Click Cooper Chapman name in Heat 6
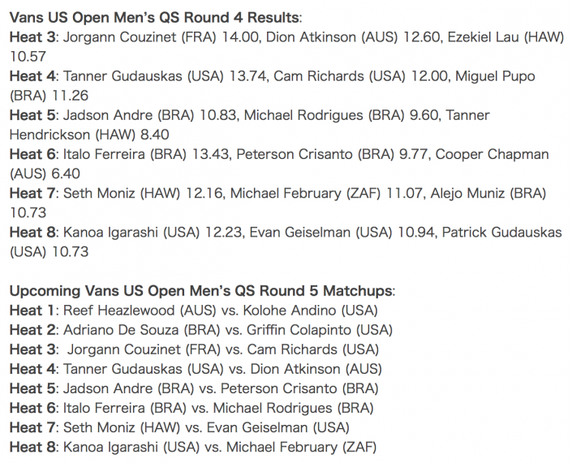572x463 pixels. tap(492, 154)
